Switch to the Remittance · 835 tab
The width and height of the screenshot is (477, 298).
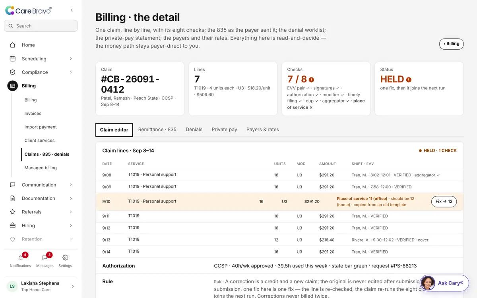[x=157, y=130]
